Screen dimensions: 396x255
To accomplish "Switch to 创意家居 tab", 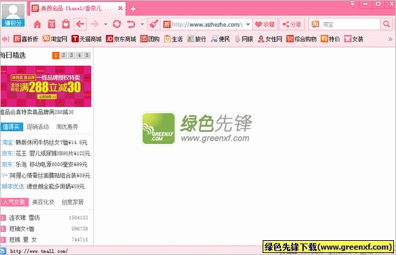I will point(73,202).
